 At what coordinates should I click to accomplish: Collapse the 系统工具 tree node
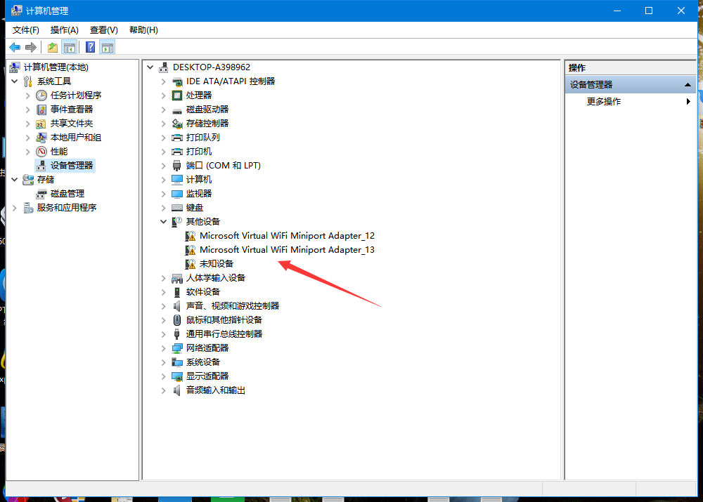click(15, 81)
